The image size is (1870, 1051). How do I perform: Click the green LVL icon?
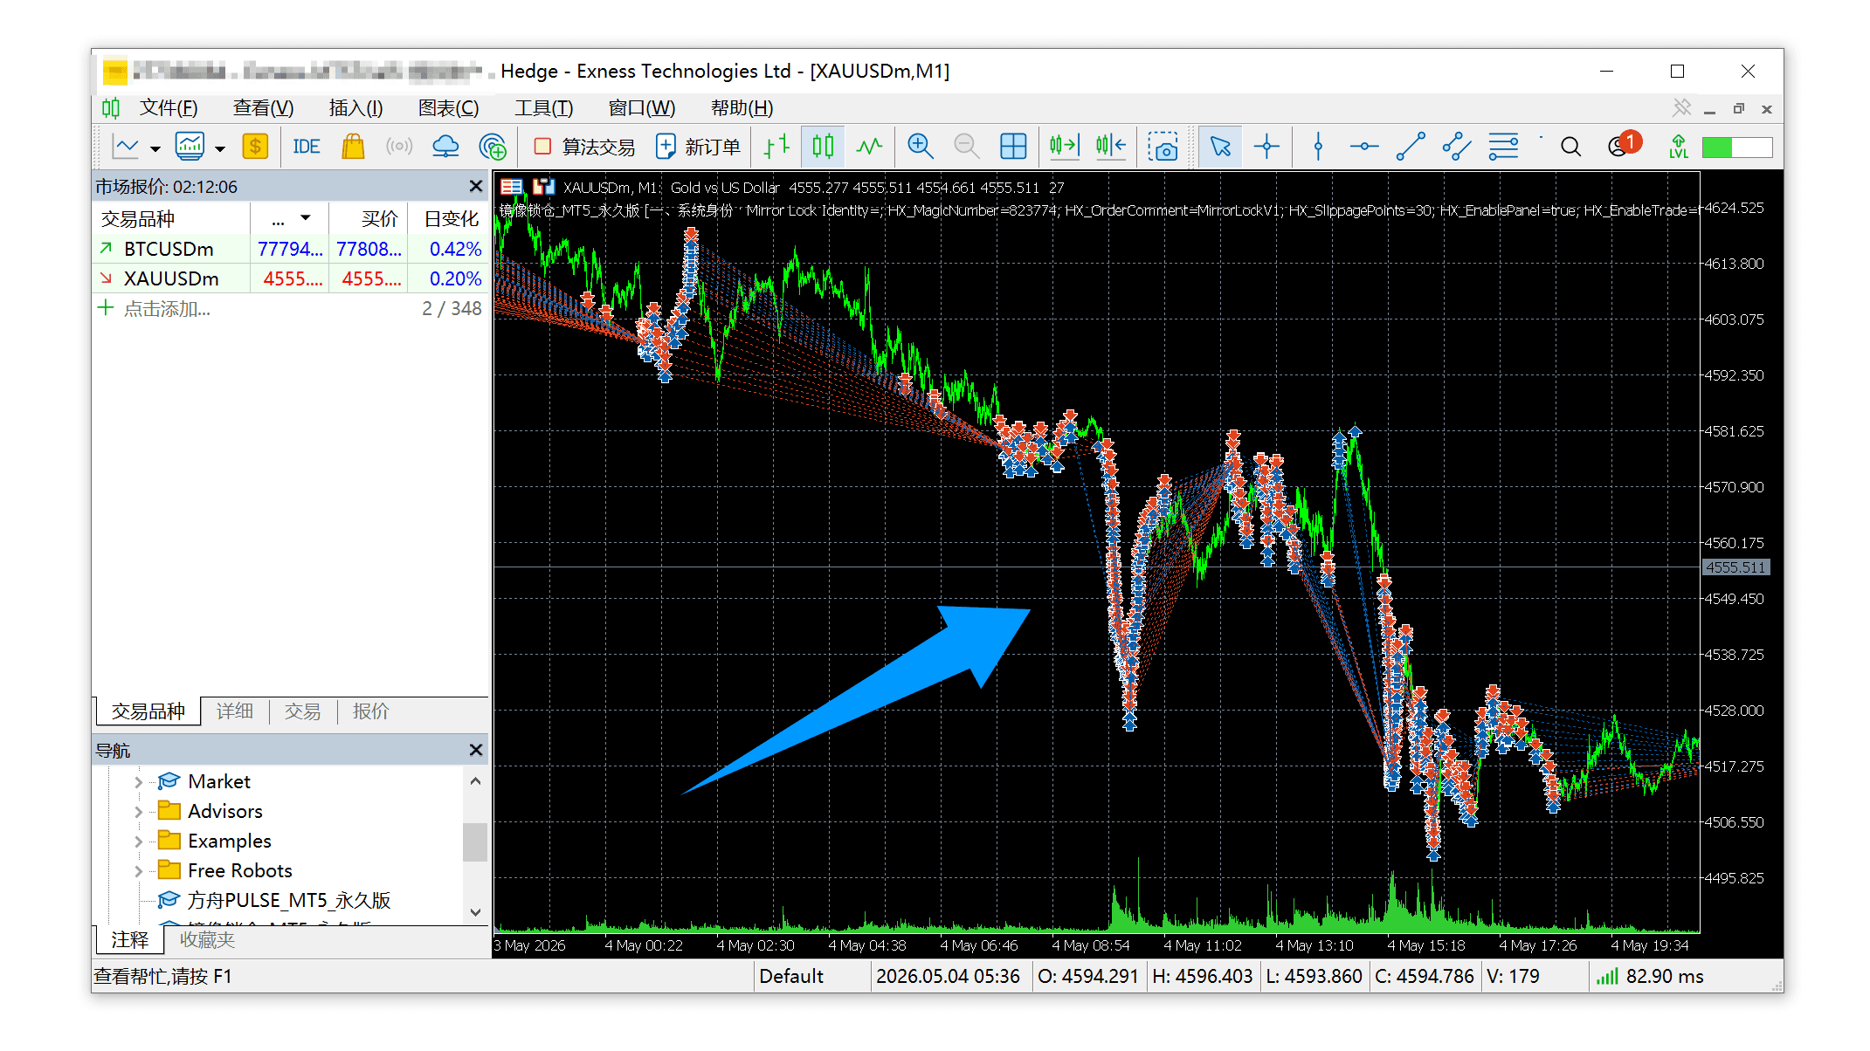tap(1678, 147)
